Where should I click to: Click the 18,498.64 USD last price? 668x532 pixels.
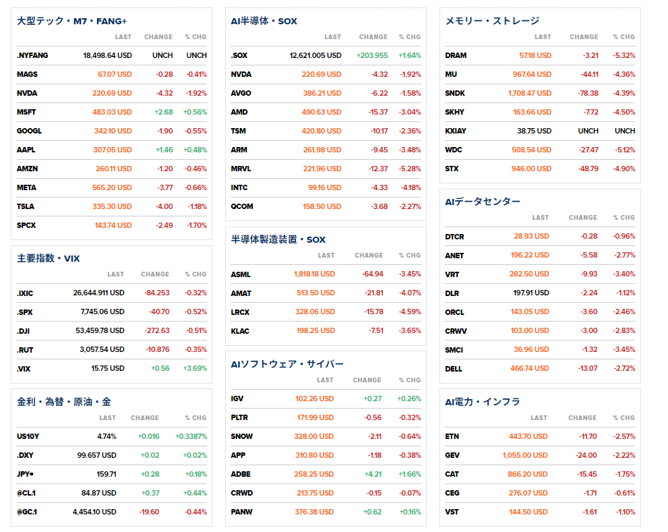[x=107, y=55]
